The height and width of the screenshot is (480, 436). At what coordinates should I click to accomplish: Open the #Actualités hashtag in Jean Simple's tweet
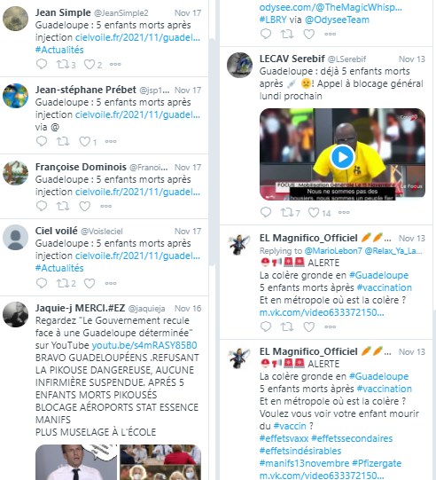pyautogui.click(x=59, y=50)
